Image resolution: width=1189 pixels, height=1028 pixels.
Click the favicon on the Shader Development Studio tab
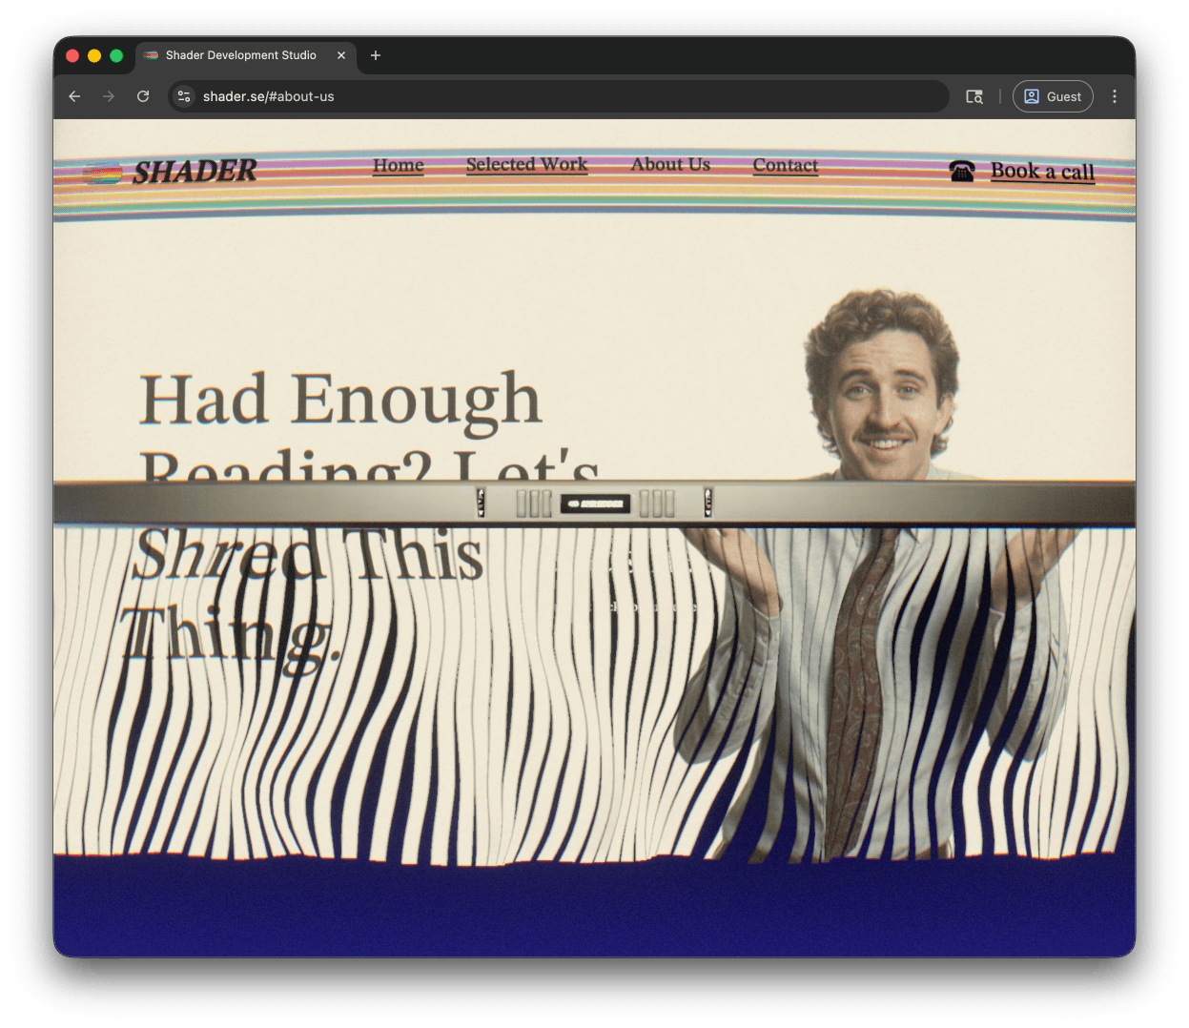(151, 55)
